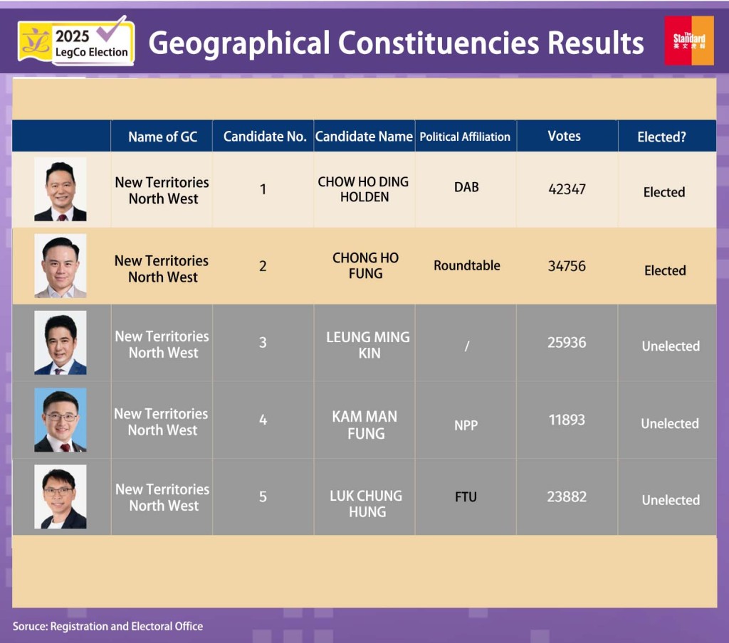
Task: Select the photo in the Chong Ho Fung row
Action: coord(61,266)
